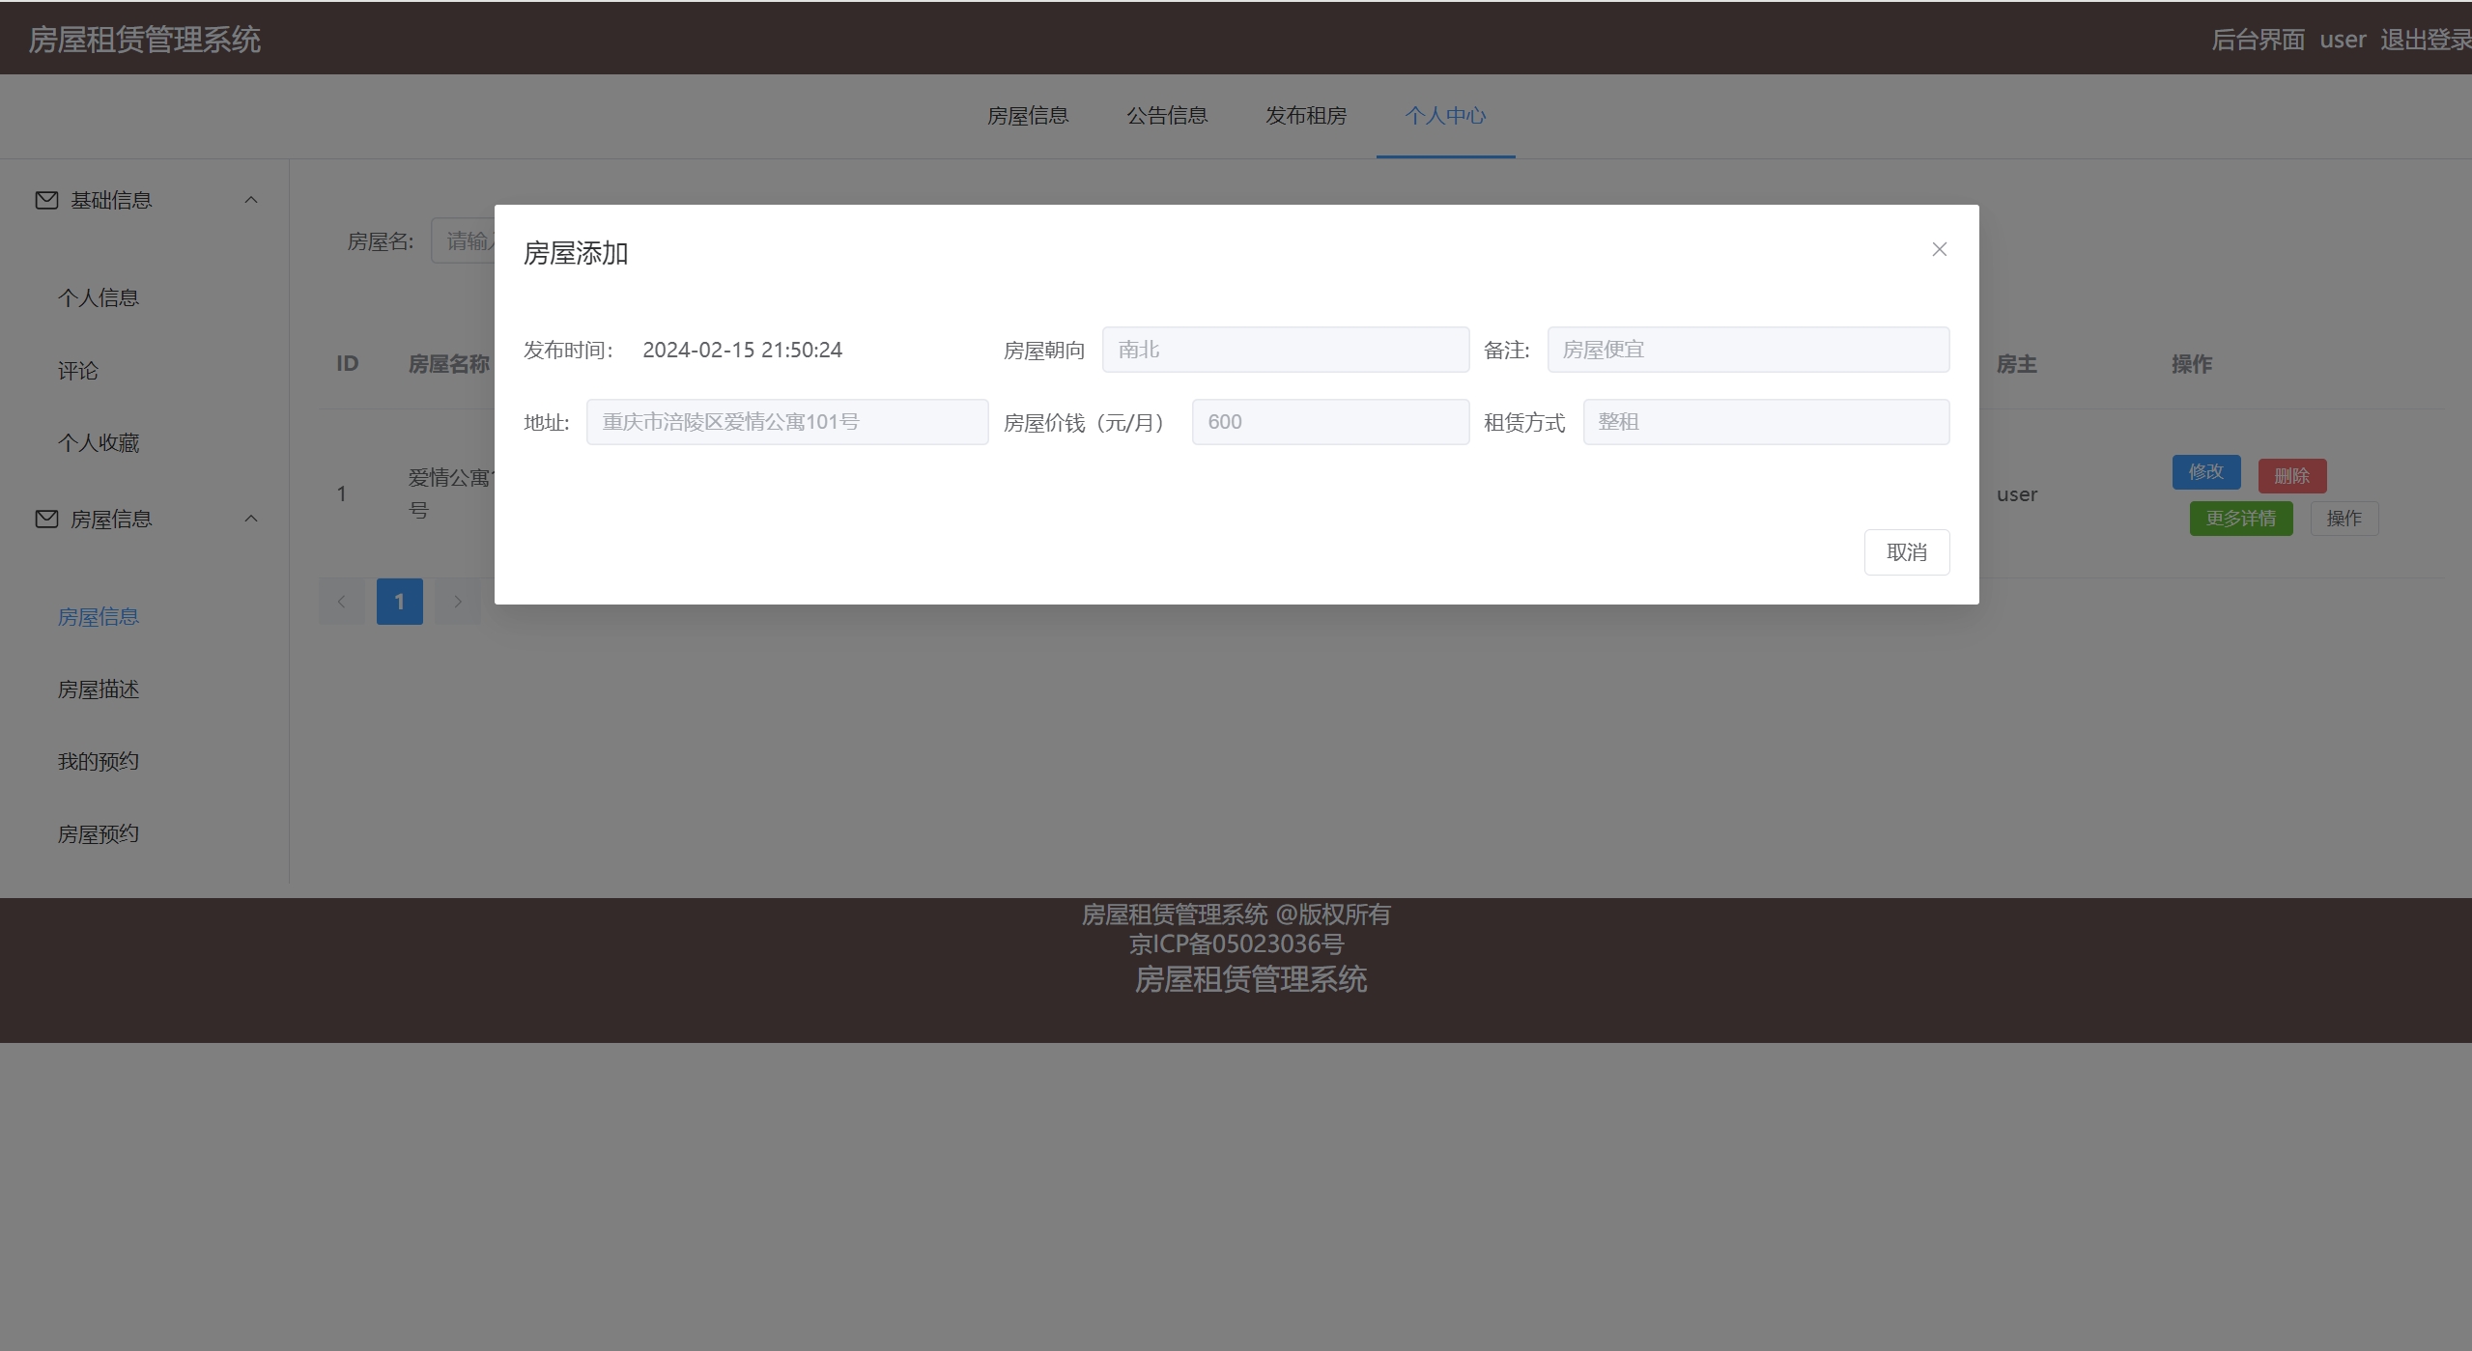Collapse the 基础信息 sidebar group chevron
This screenshot has height=1351, width=2472.
click(x=251, y=200)
